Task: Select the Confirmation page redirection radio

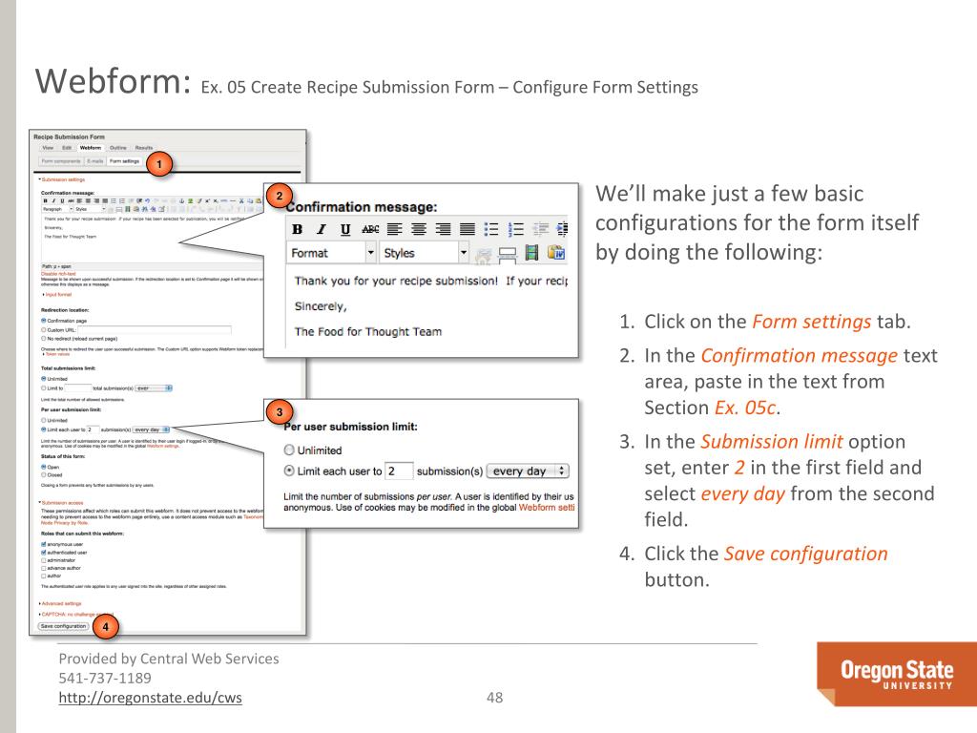Action: coord(44,321)
